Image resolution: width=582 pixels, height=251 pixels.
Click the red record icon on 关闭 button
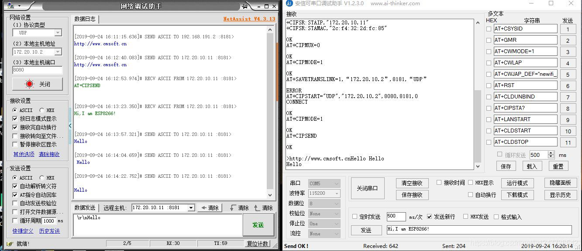(29, 84)
